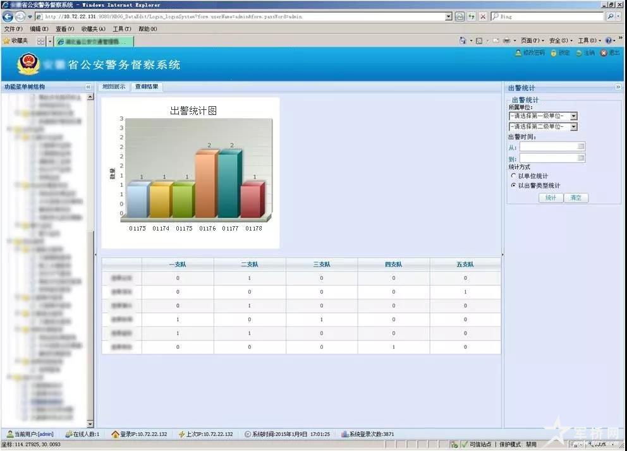Click the red X exit icon
The image size is (627, 451).
(604, 52)
